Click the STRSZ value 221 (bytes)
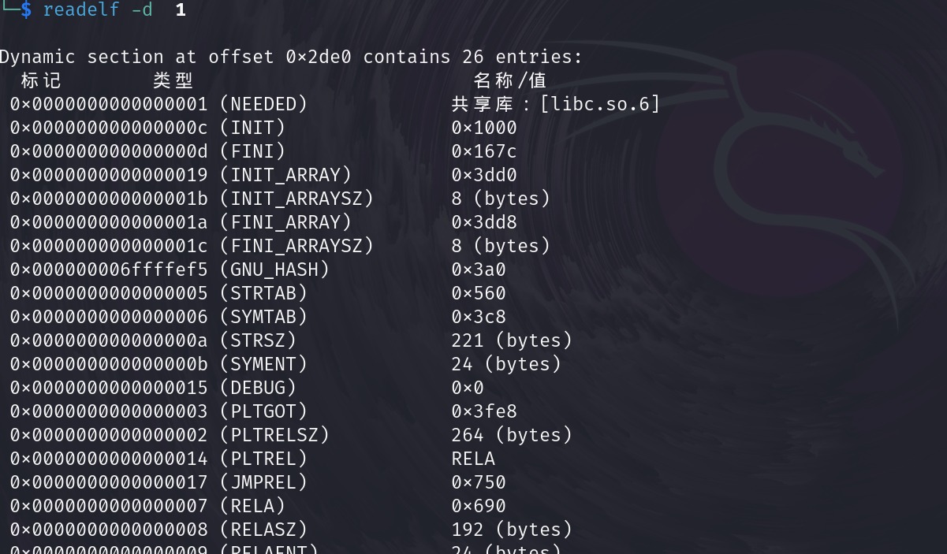 point(511,340)
